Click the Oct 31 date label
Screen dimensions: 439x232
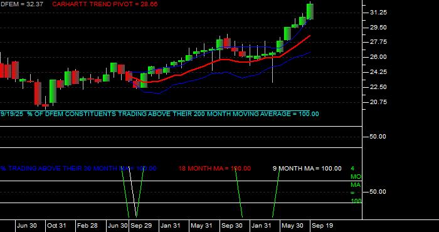57,226
